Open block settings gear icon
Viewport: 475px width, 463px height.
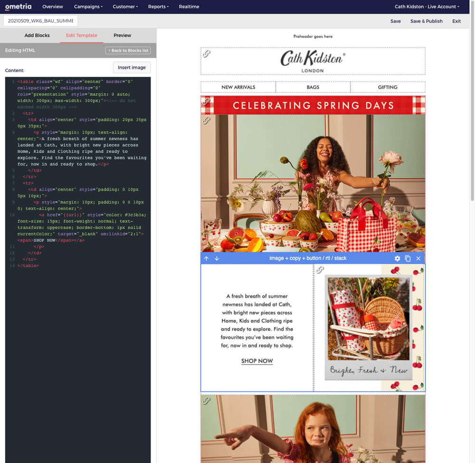coord(397,258)
